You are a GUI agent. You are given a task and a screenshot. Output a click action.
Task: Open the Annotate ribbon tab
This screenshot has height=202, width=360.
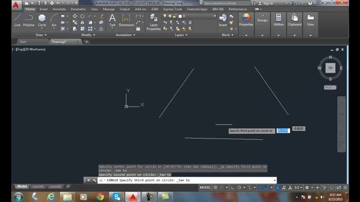point(59,9)
